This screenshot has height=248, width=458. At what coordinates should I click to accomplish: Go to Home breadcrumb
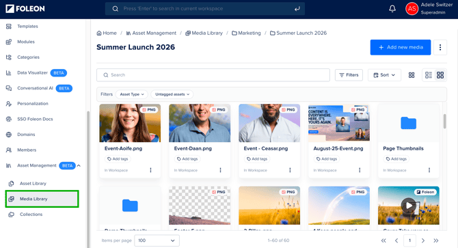pos(107,33)
